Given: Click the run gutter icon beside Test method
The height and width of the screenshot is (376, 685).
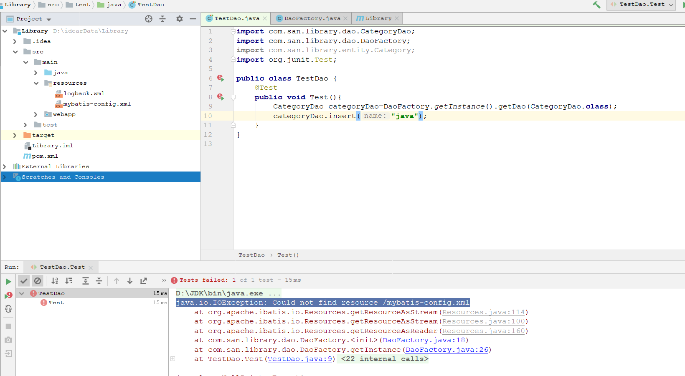Looking at the screenshot, I should tap(221, 97).
